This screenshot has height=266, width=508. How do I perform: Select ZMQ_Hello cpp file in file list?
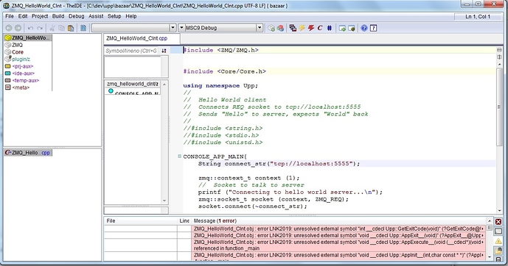click(x=28, y=153)
